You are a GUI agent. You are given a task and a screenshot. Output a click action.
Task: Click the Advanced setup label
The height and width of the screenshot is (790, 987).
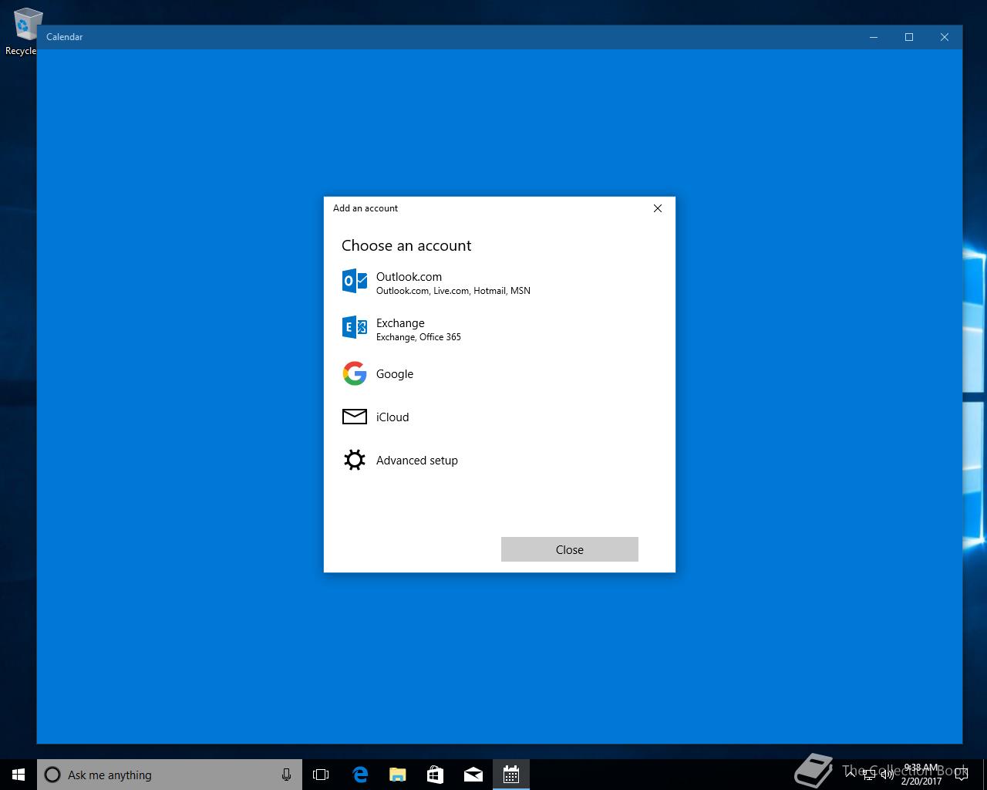coord(417,461)
